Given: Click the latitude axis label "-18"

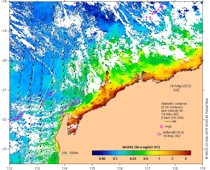Looking at the screenshot, I should pyautogui.click(x=4, y=1).
